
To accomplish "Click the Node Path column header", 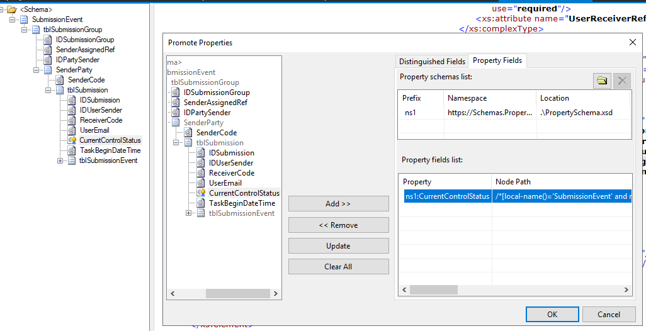I will click(x=562, y=182).
